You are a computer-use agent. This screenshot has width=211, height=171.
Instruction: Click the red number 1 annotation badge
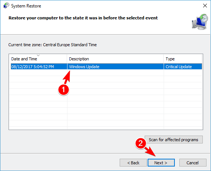(63, 90)
